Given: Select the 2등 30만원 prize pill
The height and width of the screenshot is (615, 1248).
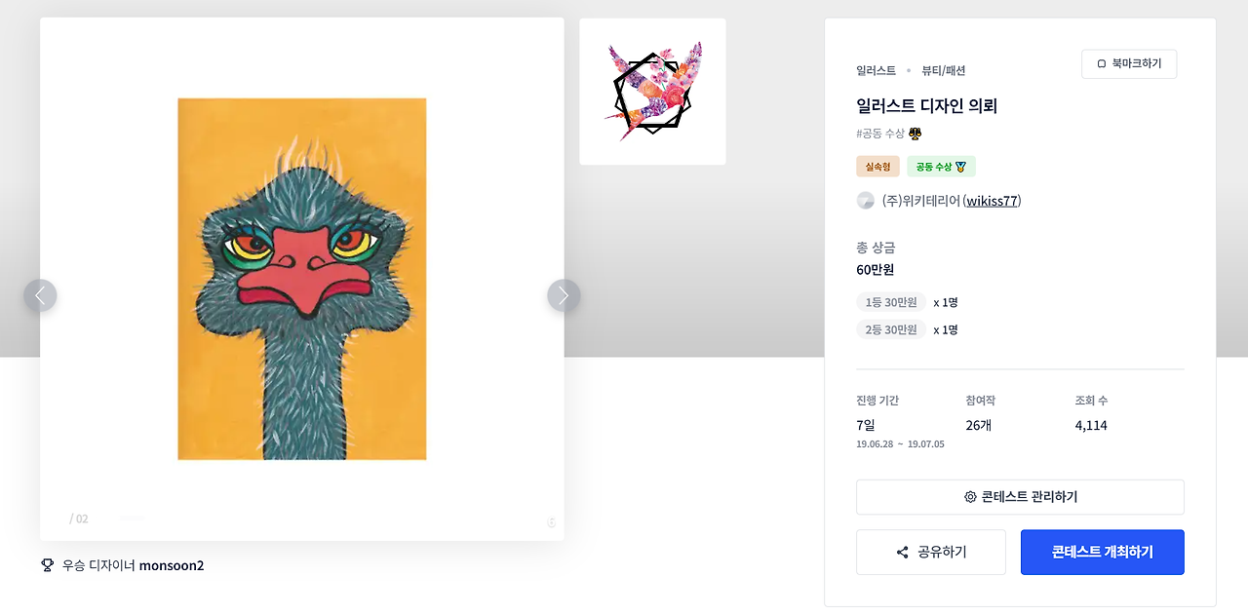Looking at the screenshot, I should pyautogui.click(x=891, y=329).
